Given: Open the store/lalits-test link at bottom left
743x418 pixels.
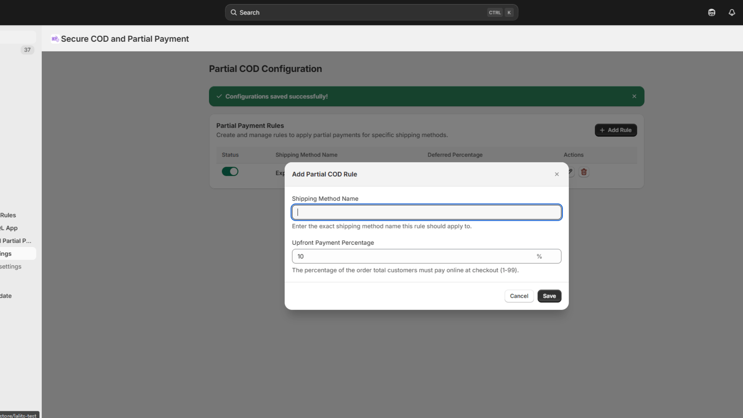Looking at the screenshot, I should pos(19,415).
